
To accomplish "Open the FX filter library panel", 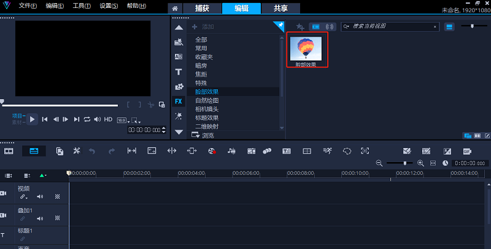I will pos(179,102).
